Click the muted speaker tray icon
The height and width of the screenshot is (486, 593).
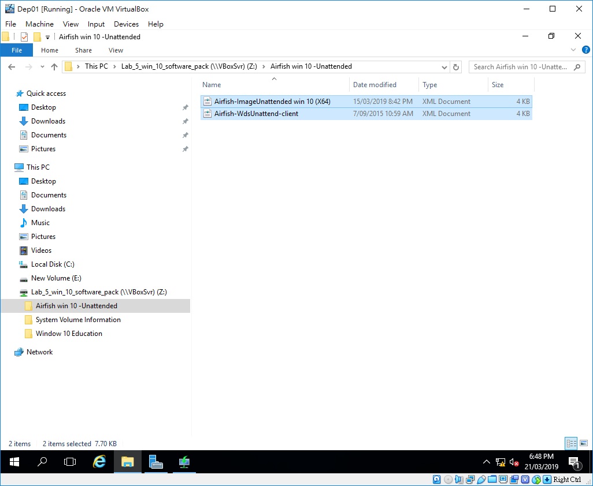(514, 462)
